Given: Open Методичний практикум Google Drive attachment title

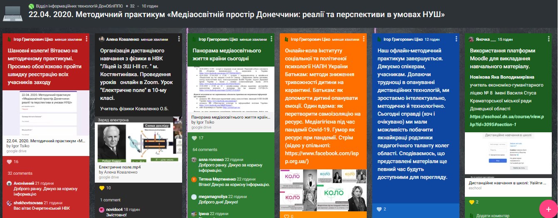Looking at the screenshot, I should coord(47,141).
